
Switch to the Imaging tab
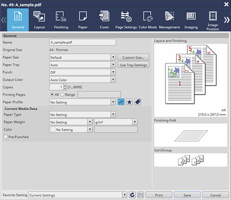coord(191,20)
